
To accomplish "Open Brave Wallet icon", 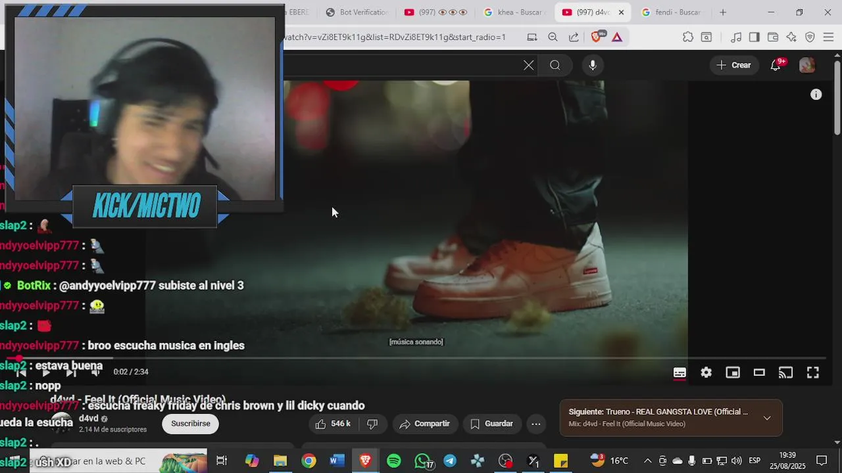I will click(x=773, y=37).
